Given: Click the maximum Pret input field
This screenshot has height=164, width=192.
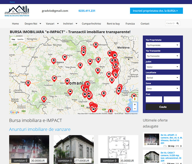Looking at the screenshot, I should click(x=172, y=99).
